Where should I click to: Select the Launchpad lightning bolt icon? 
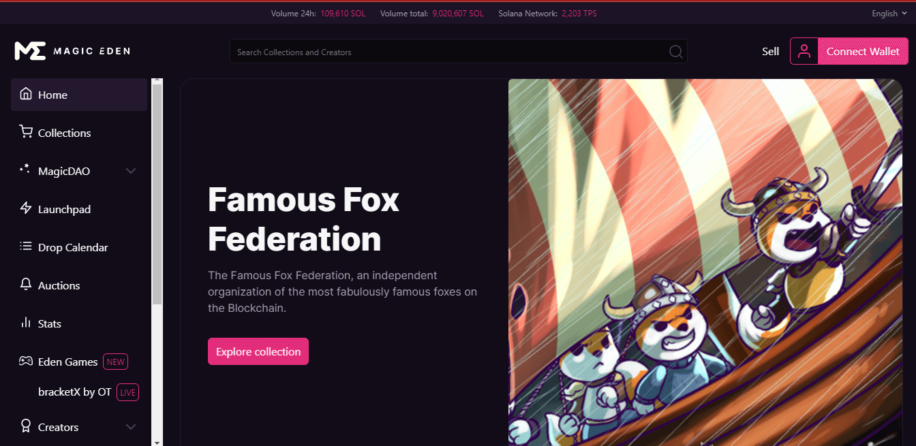point(26,208)
